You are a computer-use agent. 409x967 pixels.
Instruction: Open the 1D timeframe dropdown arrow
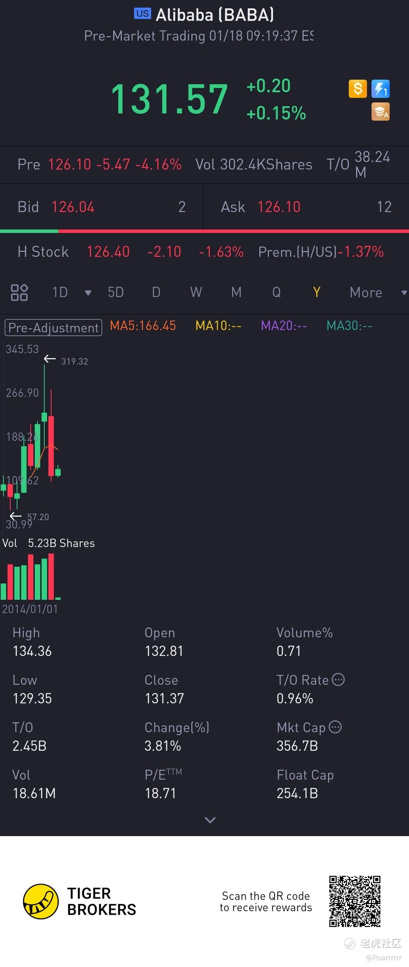click(88, 292)
